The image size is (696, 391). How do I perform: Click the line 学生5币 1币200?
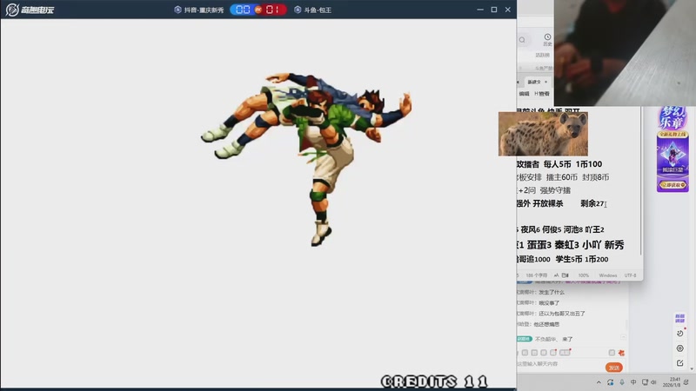tap(582, 259)
